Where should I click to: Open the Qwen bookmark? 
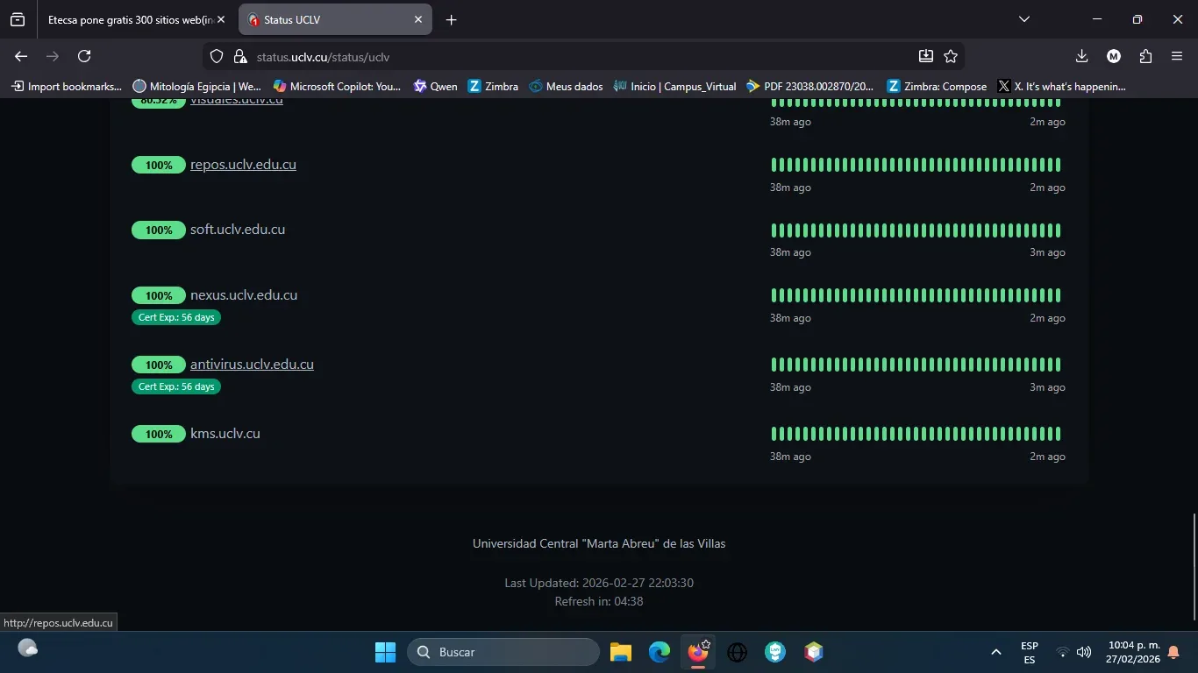click(435, 86)
